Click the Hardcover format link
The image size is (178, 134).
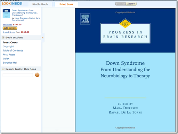pos(7,24)
